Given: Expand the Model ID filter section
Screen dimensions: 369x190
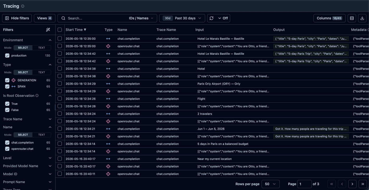Looking at the screenshot, I should 50,174.
